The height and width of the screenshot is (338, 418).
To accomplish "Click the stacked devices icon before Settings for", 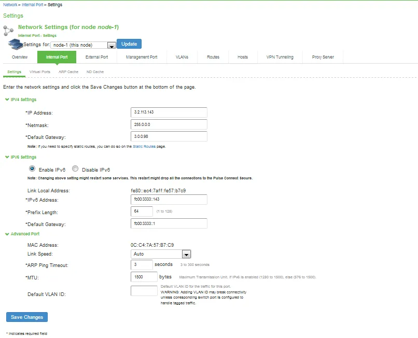I will coord(16,44).
